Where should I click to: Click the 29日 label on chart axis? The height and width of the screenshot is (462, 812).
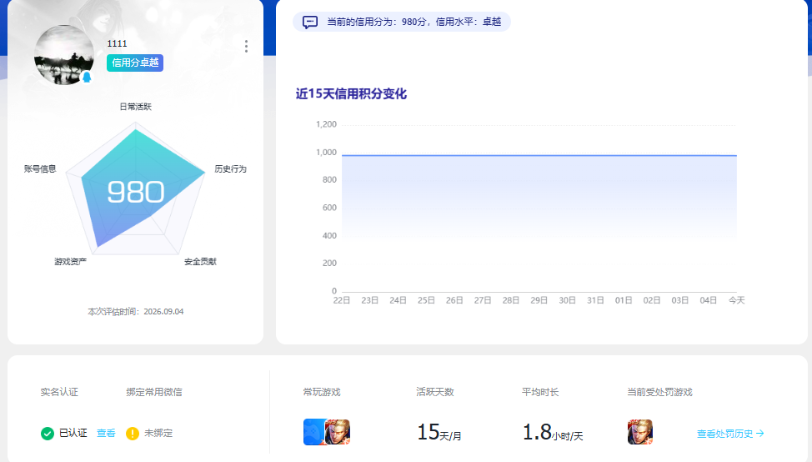coord(539,300)
